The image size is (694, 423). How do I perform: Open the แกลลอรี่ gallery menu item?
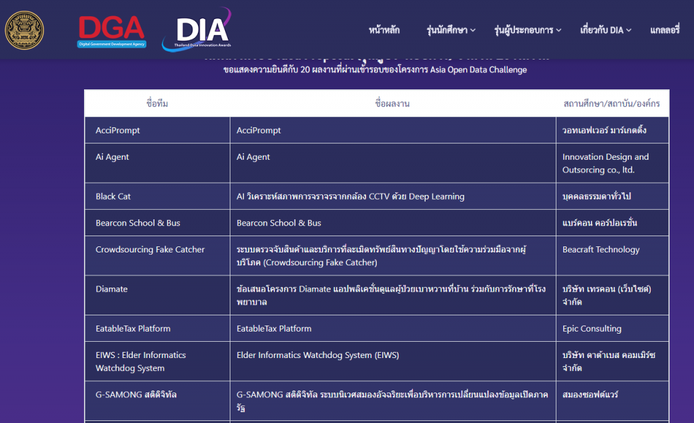point(665,30)
